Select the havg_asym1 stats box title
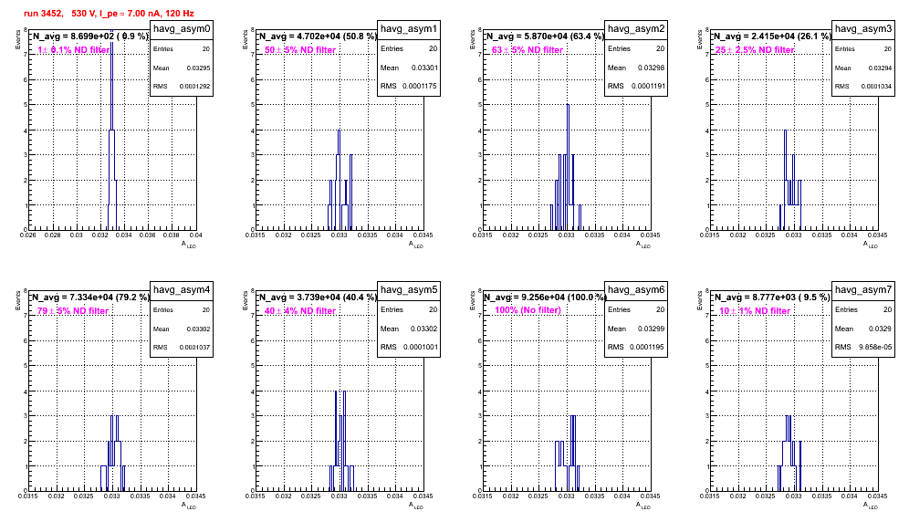The height and width of the screenshot is (522, 909). (409, 29)
